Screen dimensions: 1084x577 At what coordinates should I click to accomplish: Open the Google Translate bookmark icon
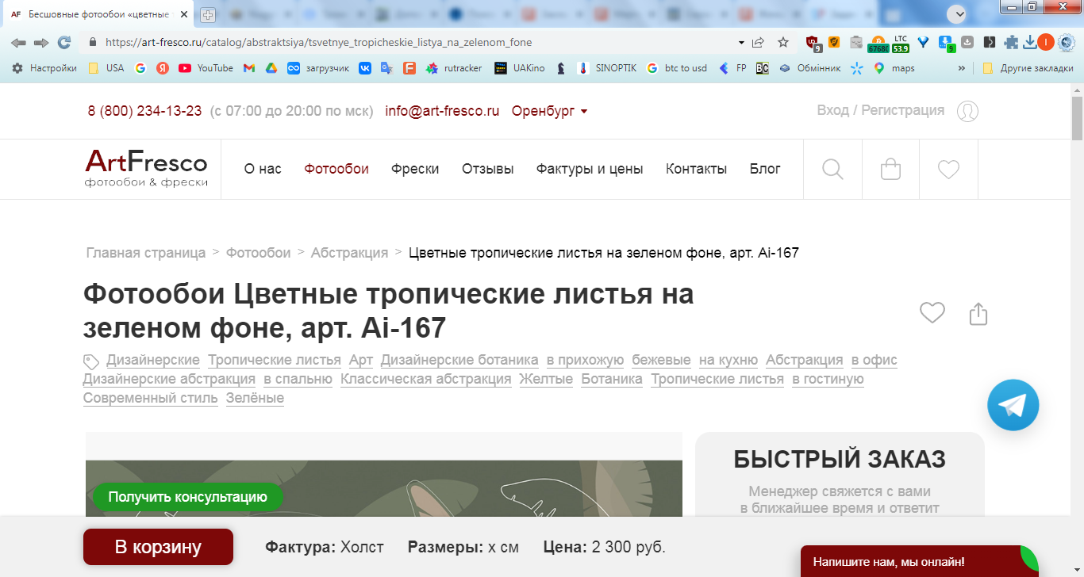[x=387, y=68]
